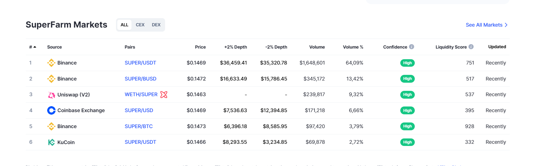544x166 pixels.
Task: Open the WETH/SUPER pair link
Action: click(141, 95)
